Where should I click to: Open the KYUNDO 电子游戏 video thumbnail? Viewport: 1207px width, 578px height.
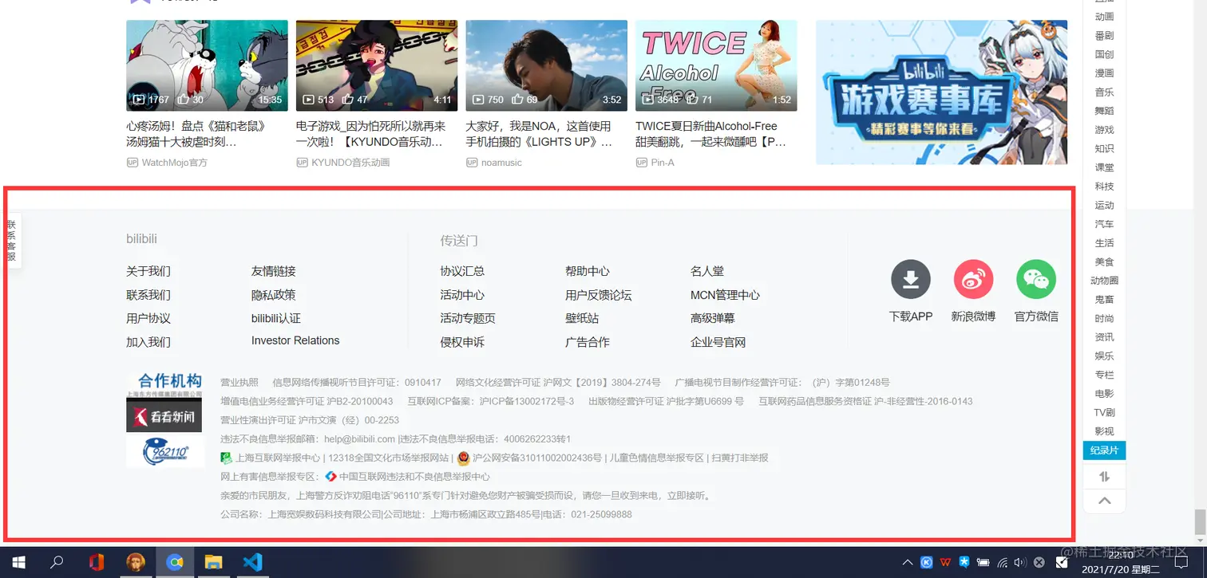coord(377,65)
